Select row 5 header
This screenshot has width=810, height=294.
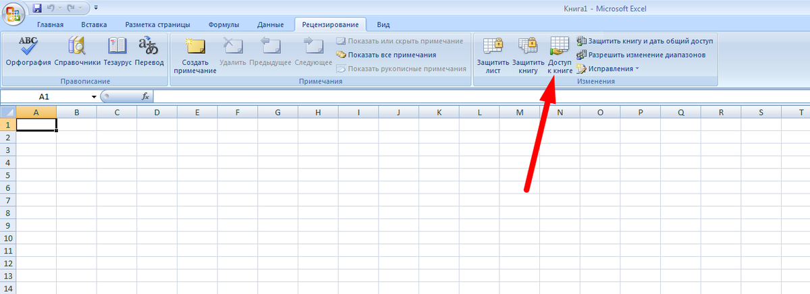pyautogui.click(x=7, y=175)
